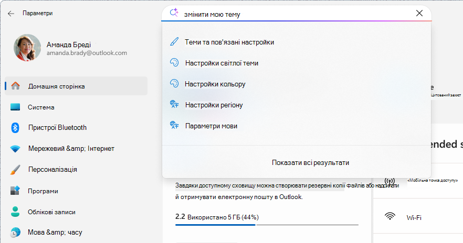This screenshot has width=463, height=243.
Task: Click the mobile hotspot icon
Action: click(x=390, y=181)
